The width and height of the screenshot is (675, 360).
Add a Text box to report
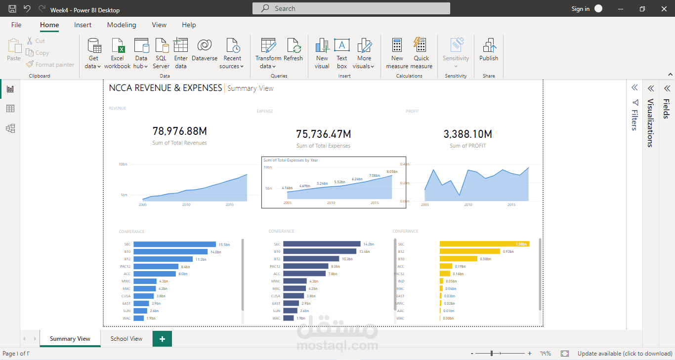[342, 53]
